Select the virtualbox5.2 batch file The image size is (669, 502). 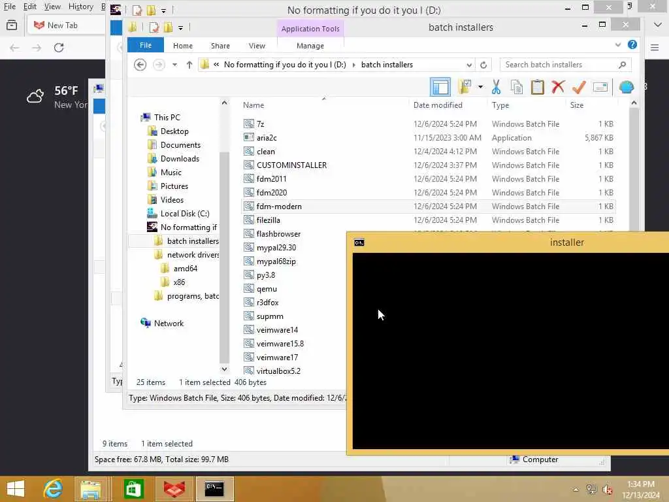(x=278, y=371)
